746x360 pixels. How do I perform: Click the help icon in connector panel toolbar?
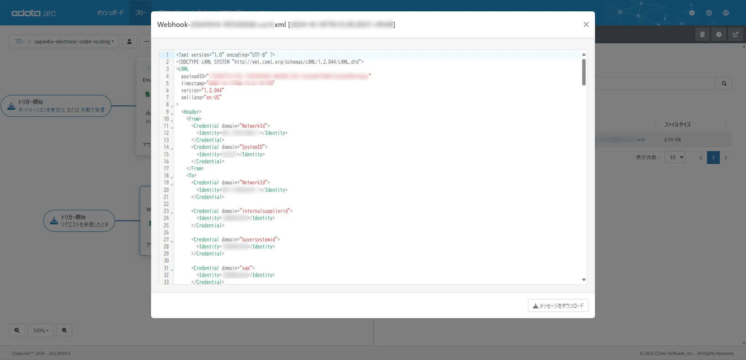719,34
